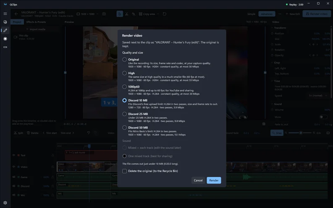Click the Opacity keyframe stopwatch icon
Screen dimensions: 333x208
tap(272, 55)
